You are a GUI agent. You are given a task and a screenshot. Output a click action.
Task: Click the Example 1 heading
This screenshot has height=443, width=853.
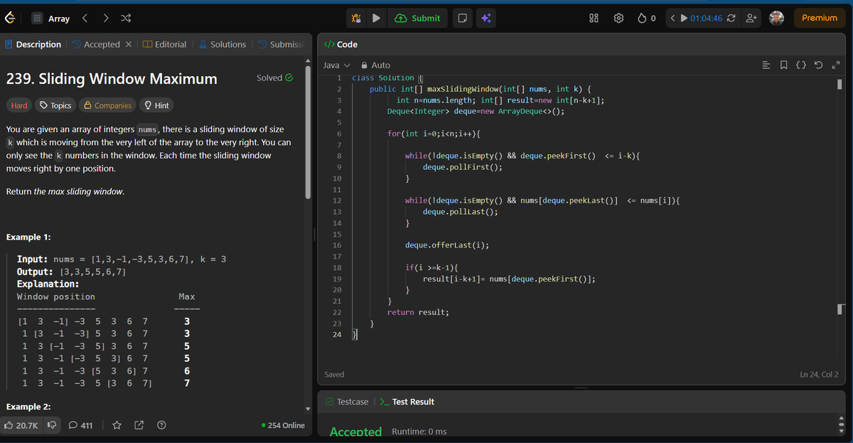pyautogui.click(x=28, y=237)
